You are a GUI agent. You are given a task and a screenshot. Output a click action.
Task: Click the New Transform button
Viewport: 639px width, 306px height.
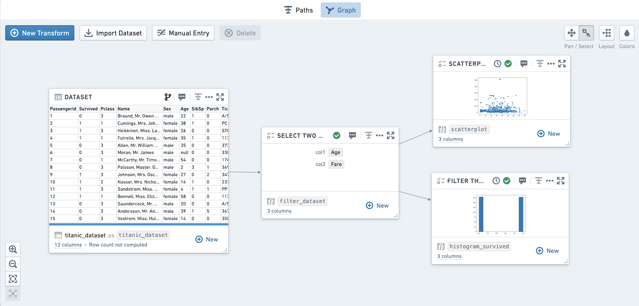click(x=40, y=33)
